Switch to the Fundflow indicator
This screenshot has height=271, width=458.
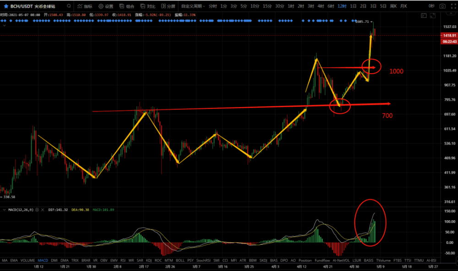pyautogui.click(x=322, y=260)
